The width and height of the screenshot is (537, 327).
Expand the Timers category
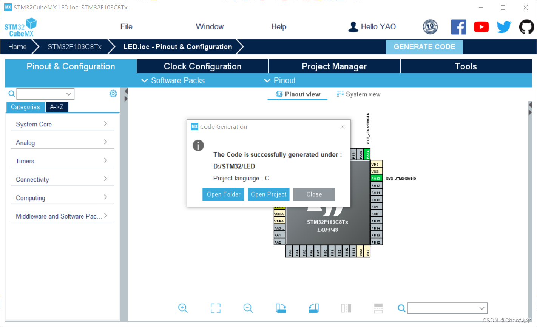click(x=62, y=161)
